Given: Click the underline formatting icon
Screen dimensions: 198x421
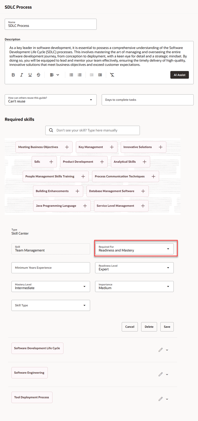Looking at the screenshot, I should tap(30, 75).
